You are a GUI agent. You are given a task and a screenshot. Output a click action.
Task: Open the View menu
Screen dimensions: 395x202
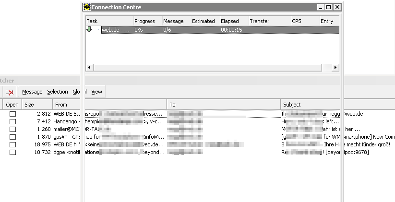point(96,92)
